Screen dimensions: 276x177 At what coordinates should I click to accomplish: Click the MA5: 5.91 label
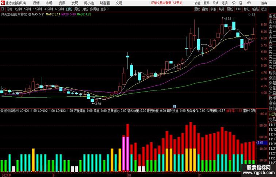pyautogui.click(x=38, y=15)
